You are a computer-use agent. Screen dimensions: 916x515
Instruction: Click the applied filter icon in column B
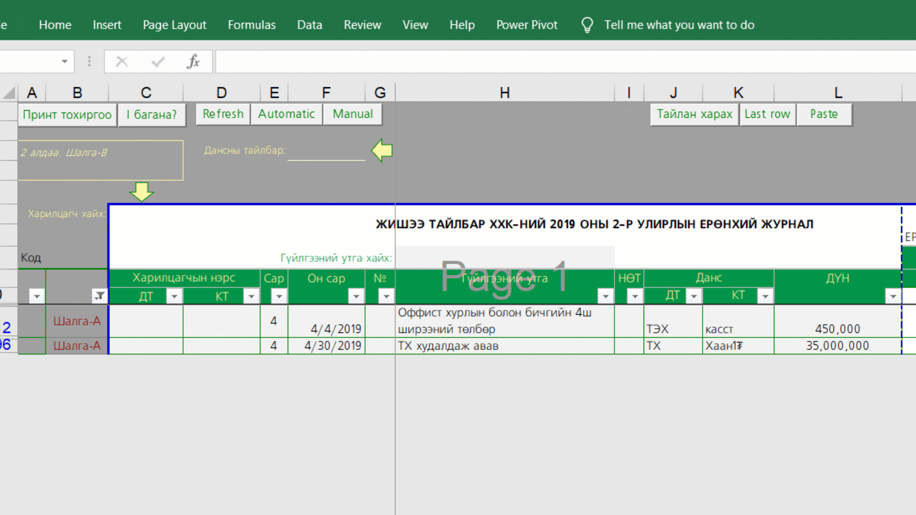99,296
